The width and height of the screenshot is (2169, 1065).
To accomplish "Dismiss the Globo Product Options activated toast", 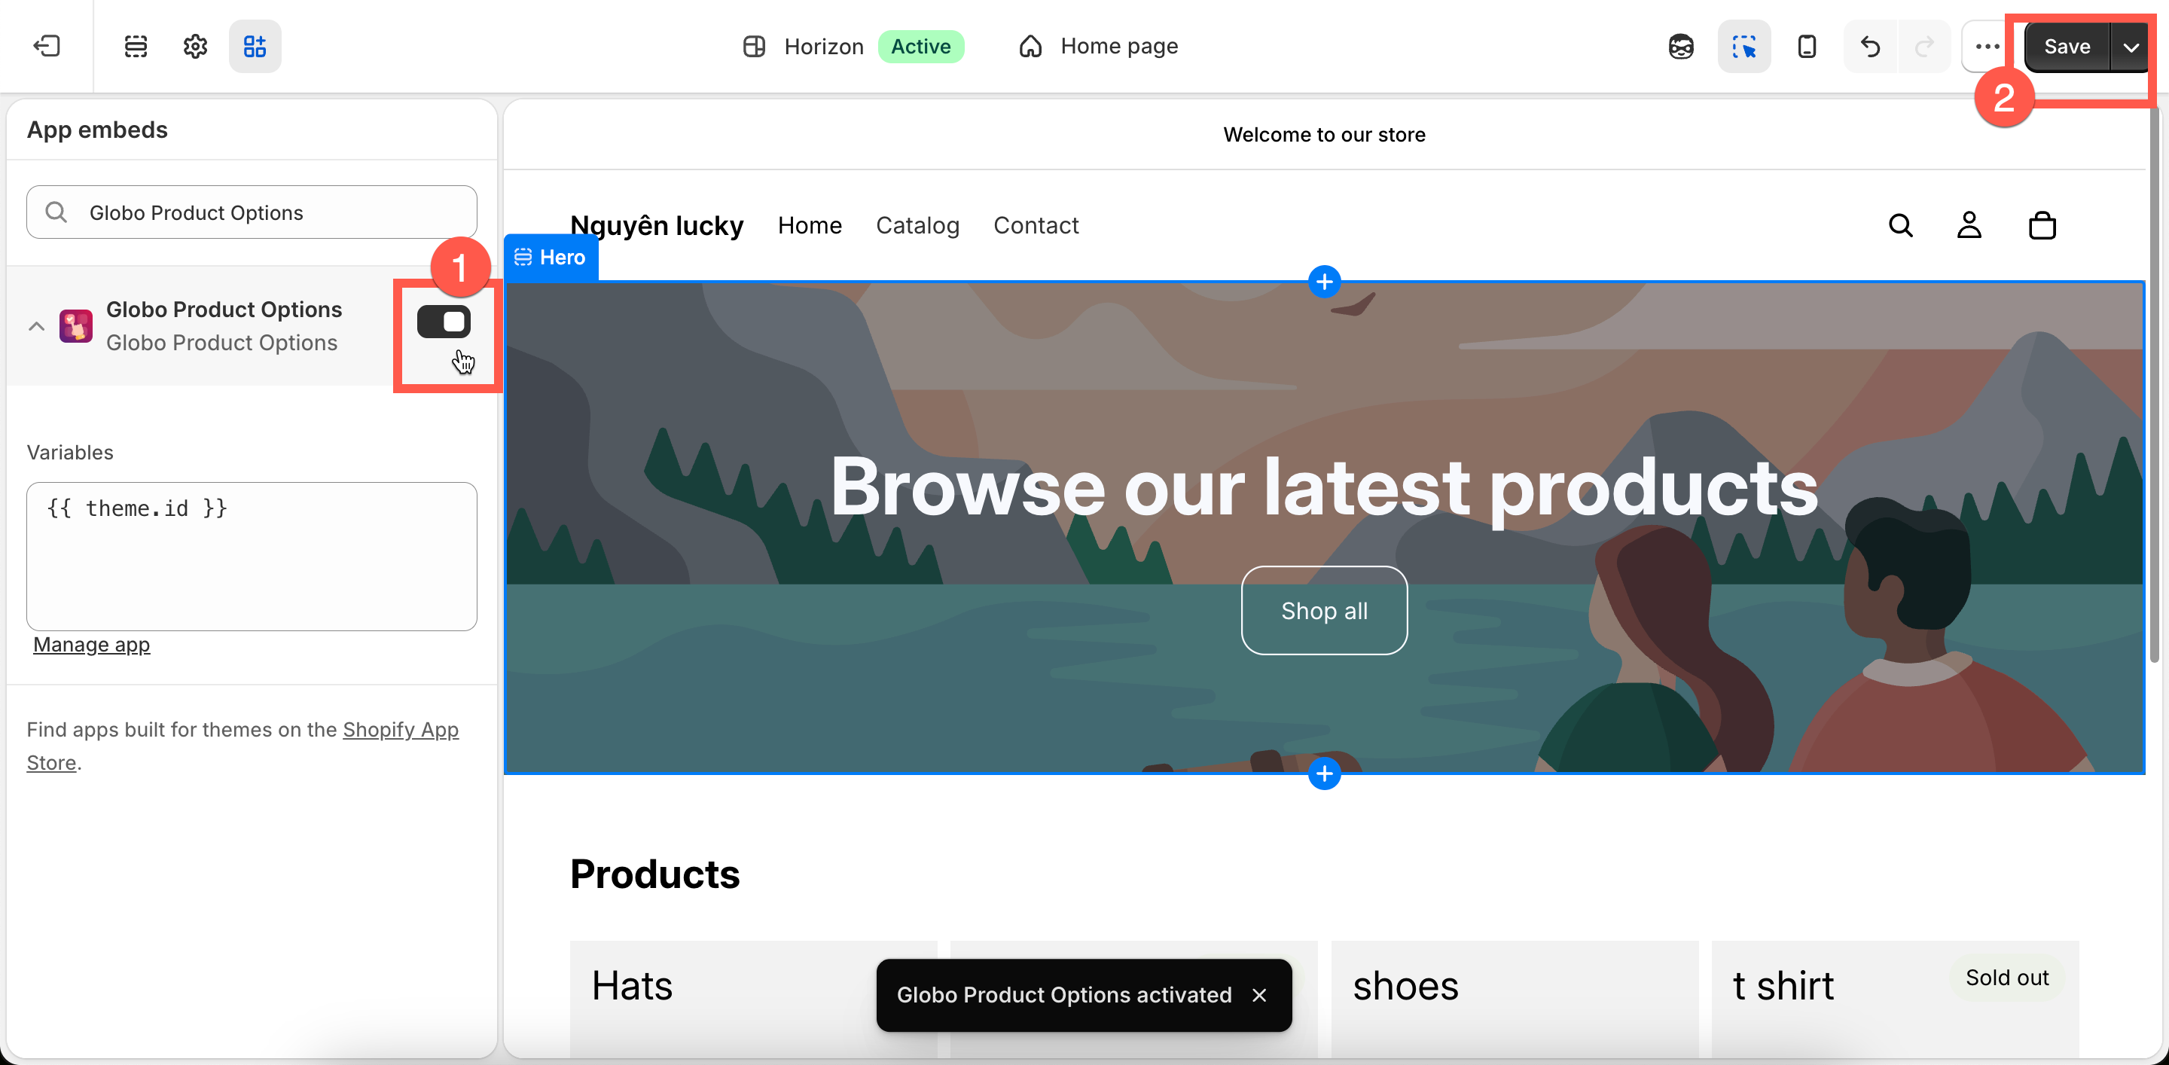I will (x=1258, y=995).
